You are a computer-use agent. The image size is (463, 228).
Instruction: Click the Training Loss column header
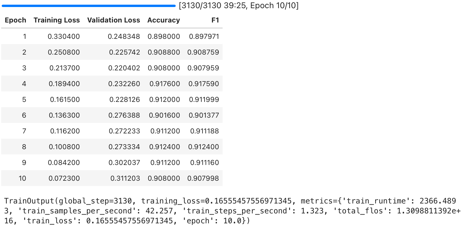point(57,20)
